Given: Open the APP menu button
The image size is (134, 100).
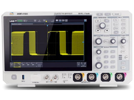Looking at the screenshot, I should [124, 32].
